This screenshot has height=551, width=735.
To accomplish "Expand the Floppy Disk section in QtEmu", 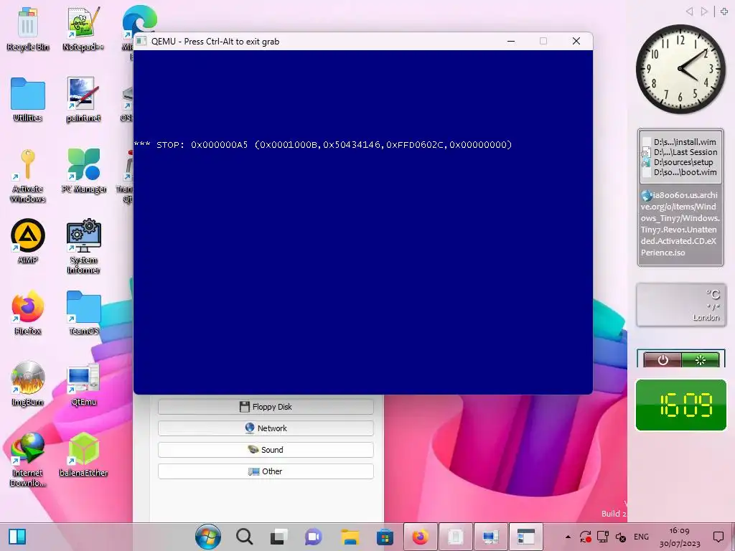I will click(266, 407).
